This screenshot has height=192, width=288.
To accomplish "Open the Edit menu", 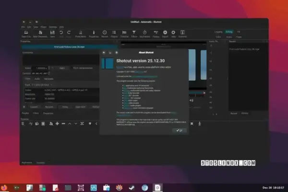I will click(29, 27).
